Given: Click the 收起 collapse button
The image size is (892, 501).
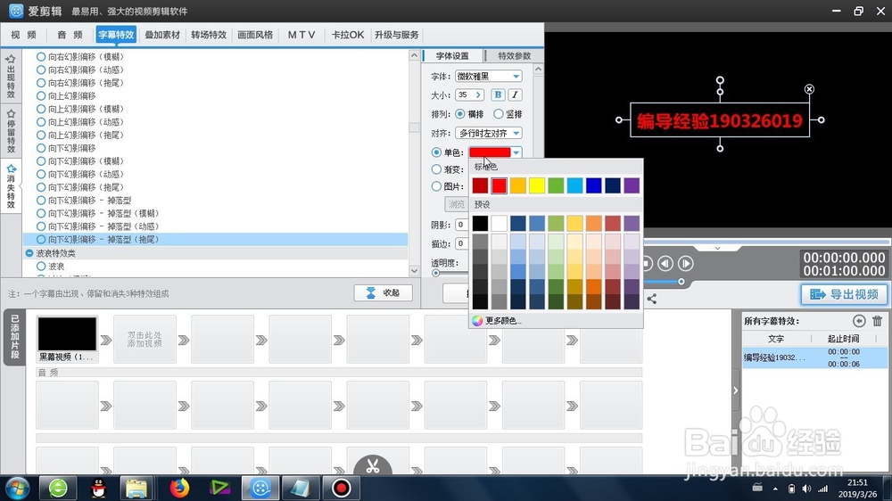Looking at the screenshot, I should [383, 293].
